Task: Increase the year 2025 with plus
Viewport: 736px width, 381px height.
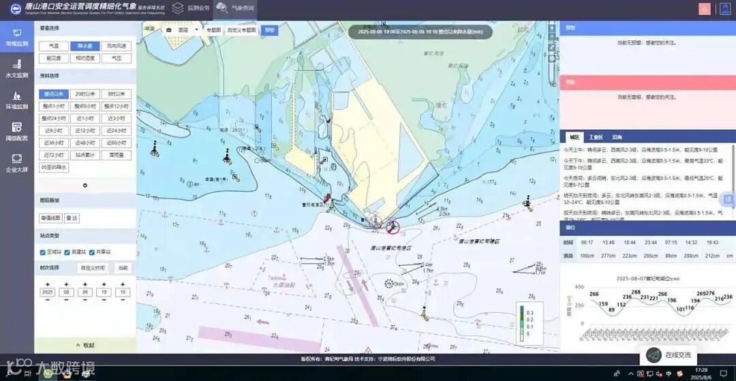Action: pyautogui.click(x=48, y=284)
